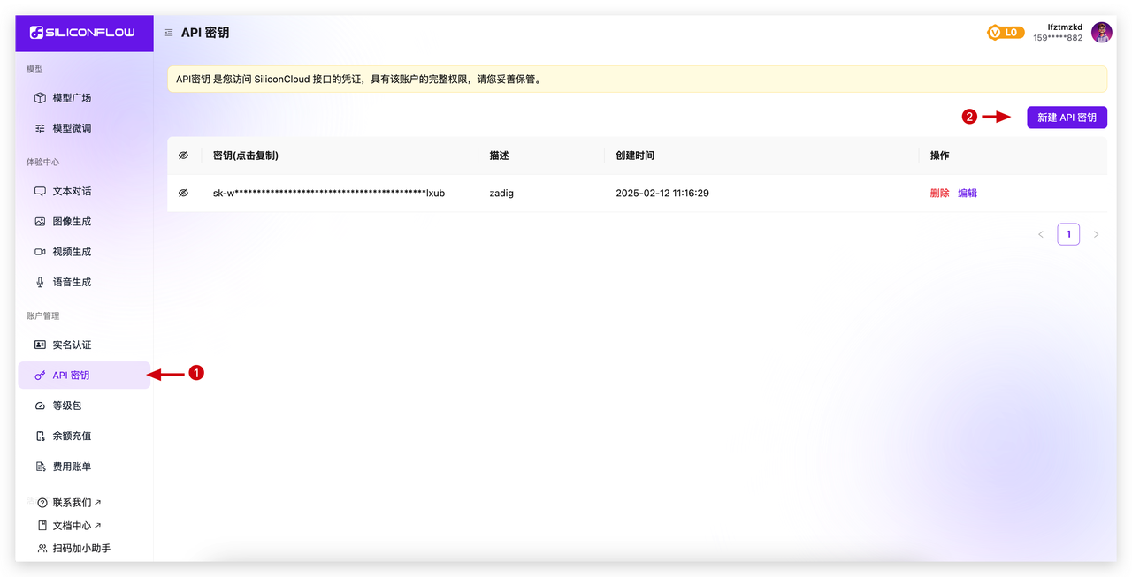Go to next page arrow
The height and width of the screenshot is (577, 1132).
pos(1096,234)
